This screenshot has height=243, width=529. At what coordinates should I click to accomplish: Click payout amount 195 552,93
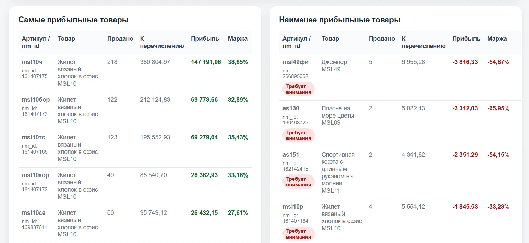click(x=155, y=137)
